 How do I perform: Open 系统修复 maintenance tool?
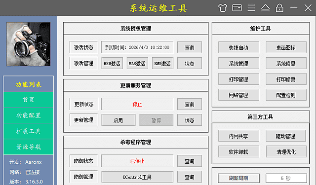[x=286, y=64]
